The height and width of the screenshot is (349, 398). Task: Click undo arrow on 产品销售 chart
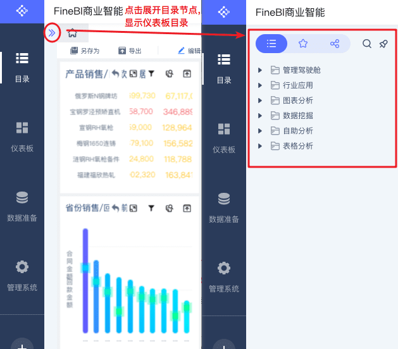(116, 74)
